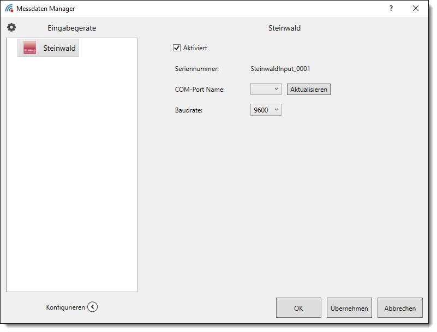Close the Messdaten Manager window
Screen dimensions: 437x332
pyautogui.click(x=416, y=9)
